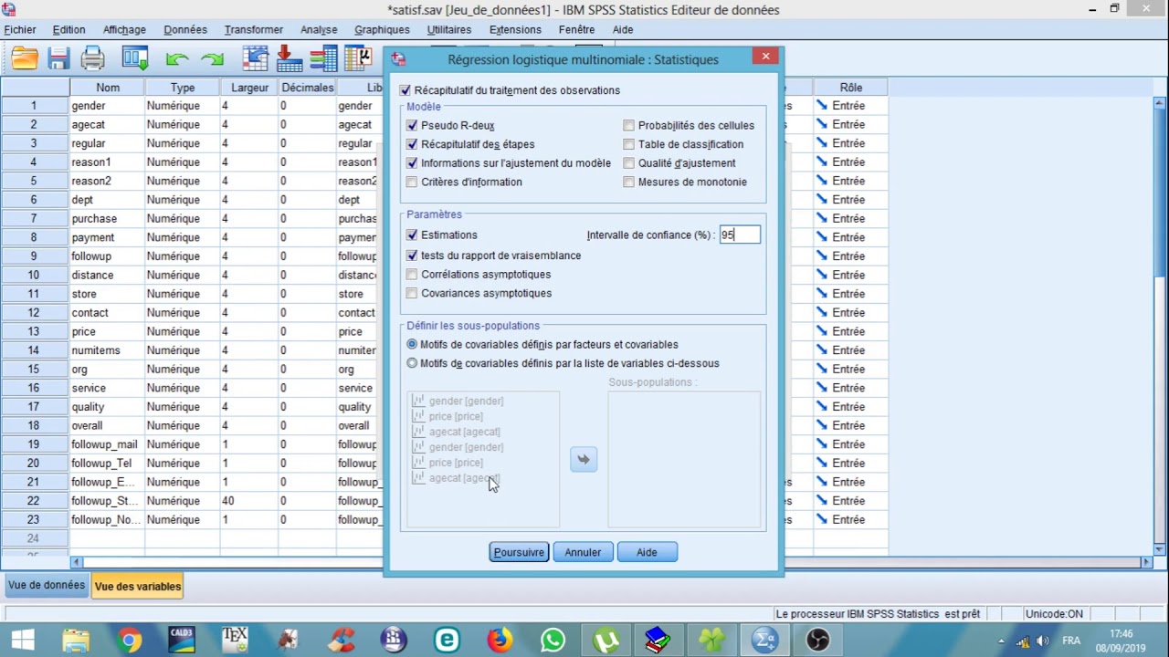Close the Statistiques dialog with X

pos(765,57)
